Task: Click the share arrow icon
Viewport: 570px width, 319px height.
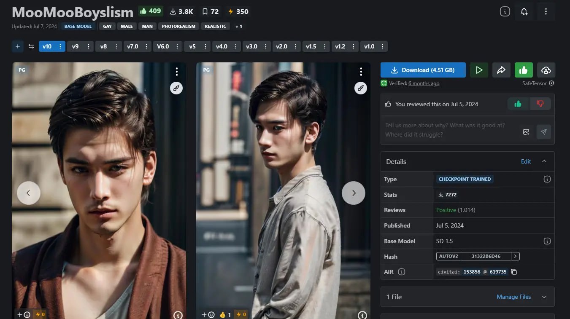Action: (x=501, y=70)
